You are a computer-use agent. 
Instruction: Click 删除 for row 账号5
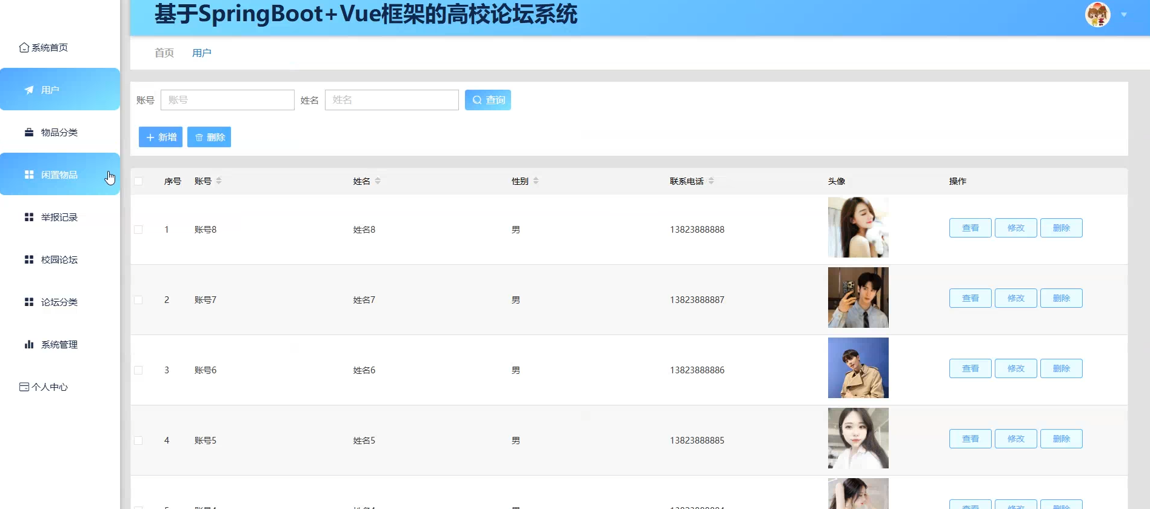click(1061, 439)
